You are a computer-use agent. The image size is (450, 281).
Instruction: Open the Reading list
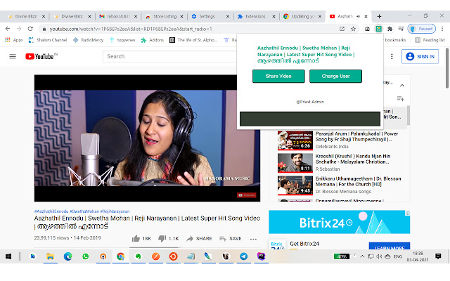tap(430, 40)
